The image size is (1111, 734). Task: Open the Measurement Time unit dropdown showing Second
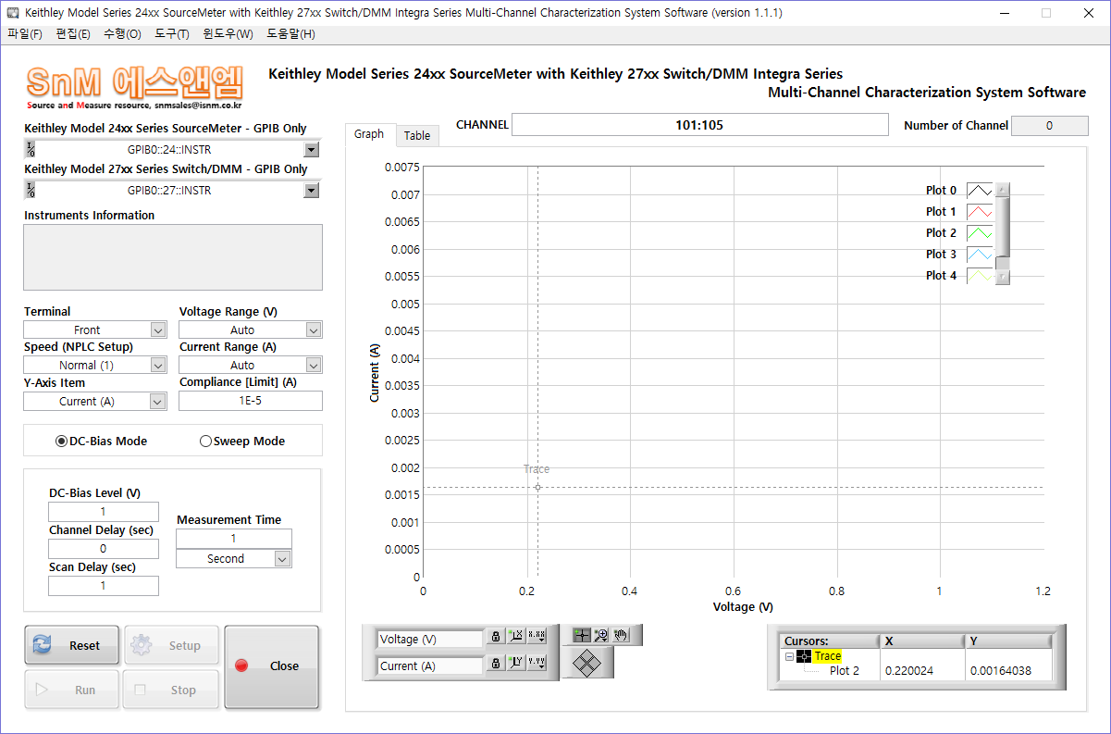(283, 558)
